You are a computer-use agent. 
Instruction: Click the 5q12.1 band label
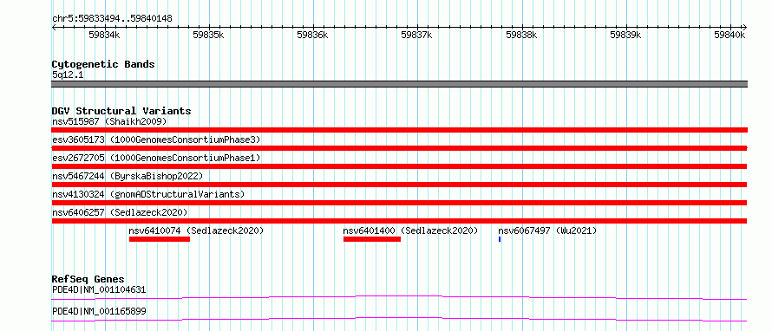tap(67, 75)
